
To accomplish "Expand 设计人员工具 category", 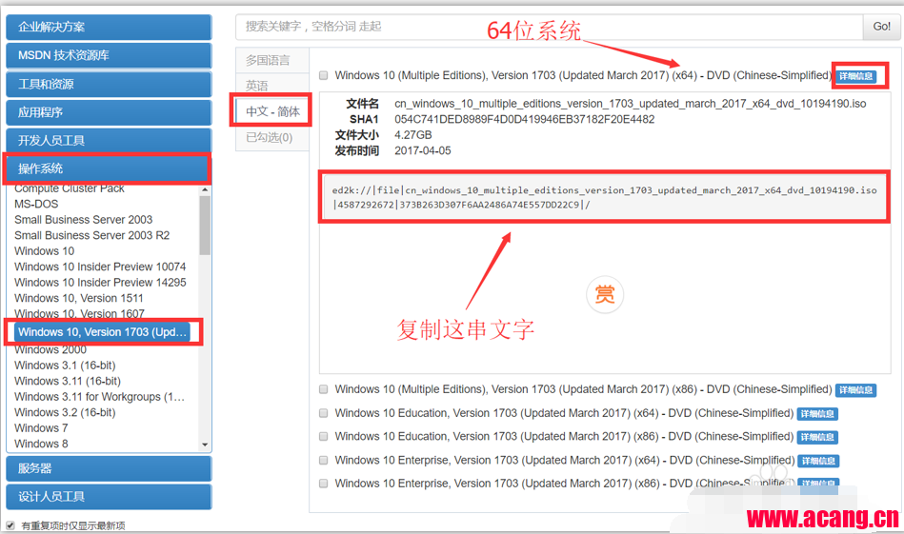I will (109, 497).
